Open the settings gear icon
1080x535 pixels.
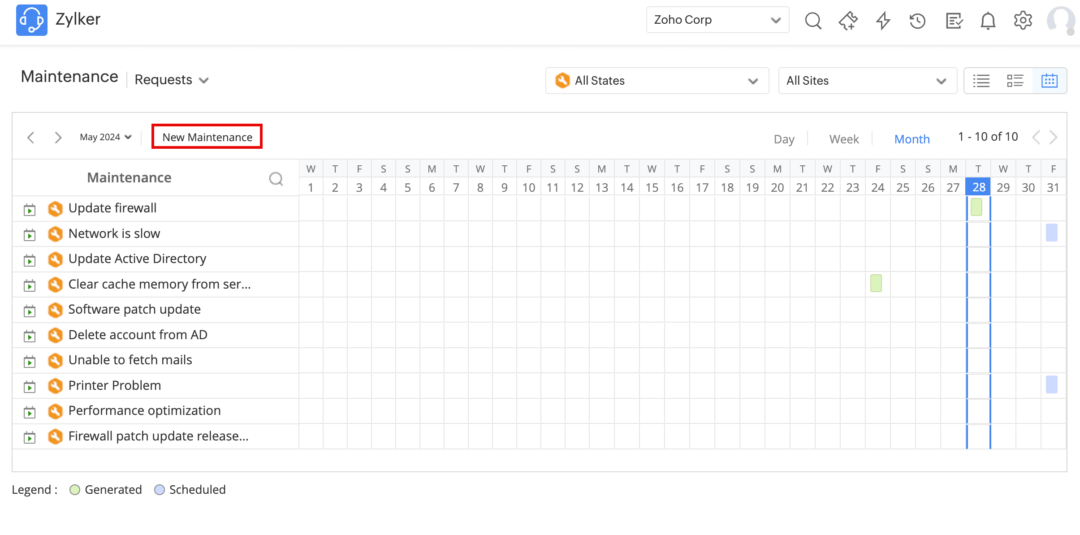[x=1023, y=20]
